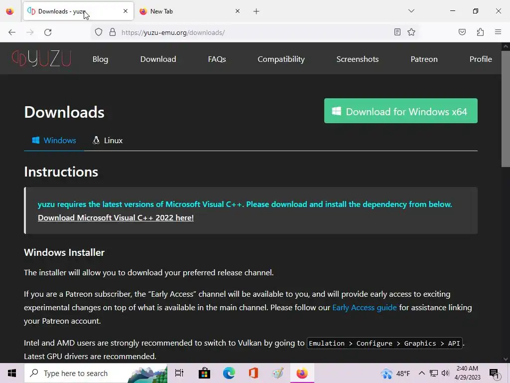The height and width of the screenshot is (383, 510).
Task: Click the Firefox View icon
Action: coord(10,11)
